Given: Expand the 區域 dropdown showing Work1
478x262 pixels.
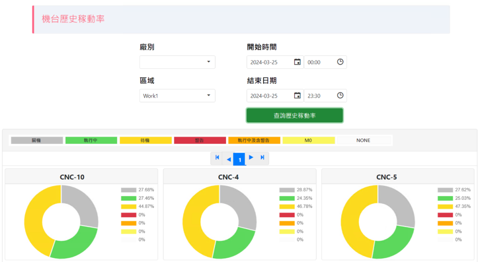Looking at the screenshot, I should click(177, 96).
